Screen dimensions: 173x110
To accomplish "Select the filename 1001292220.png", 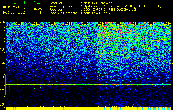I will click(14, 7).
